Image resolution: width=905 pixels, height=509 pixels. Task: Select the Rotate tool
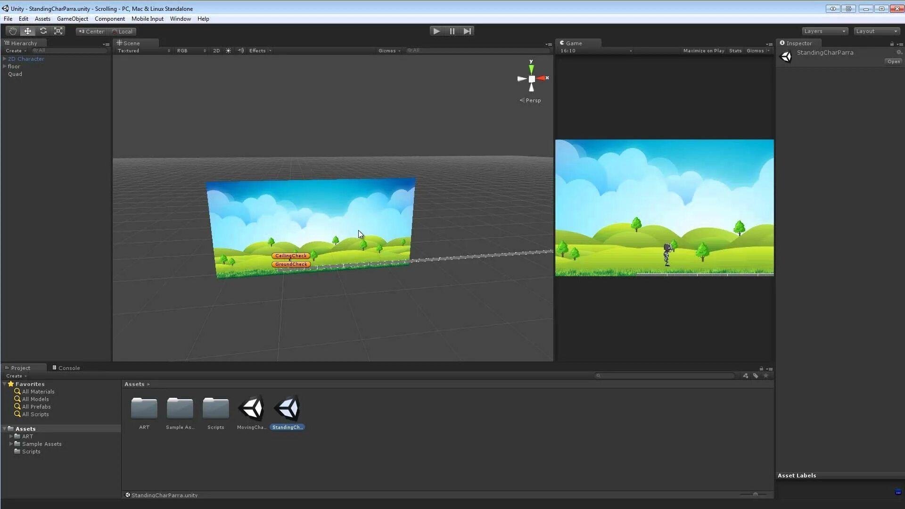pyautogui.click(x=43, y=31)
